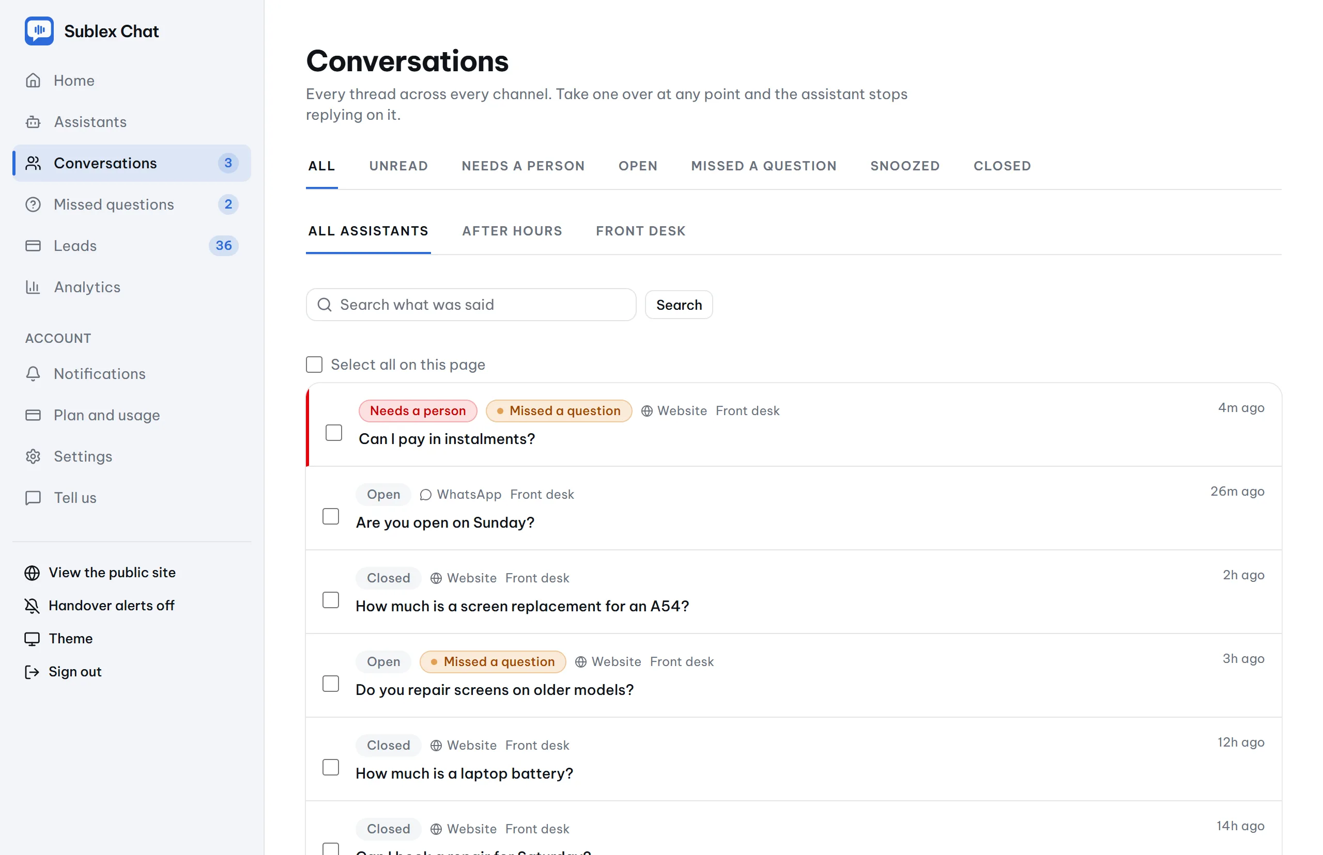This screenshot has height=855, width=1323.
Task: Click the Assistants robot icon
Action: [x=34, y=121]
